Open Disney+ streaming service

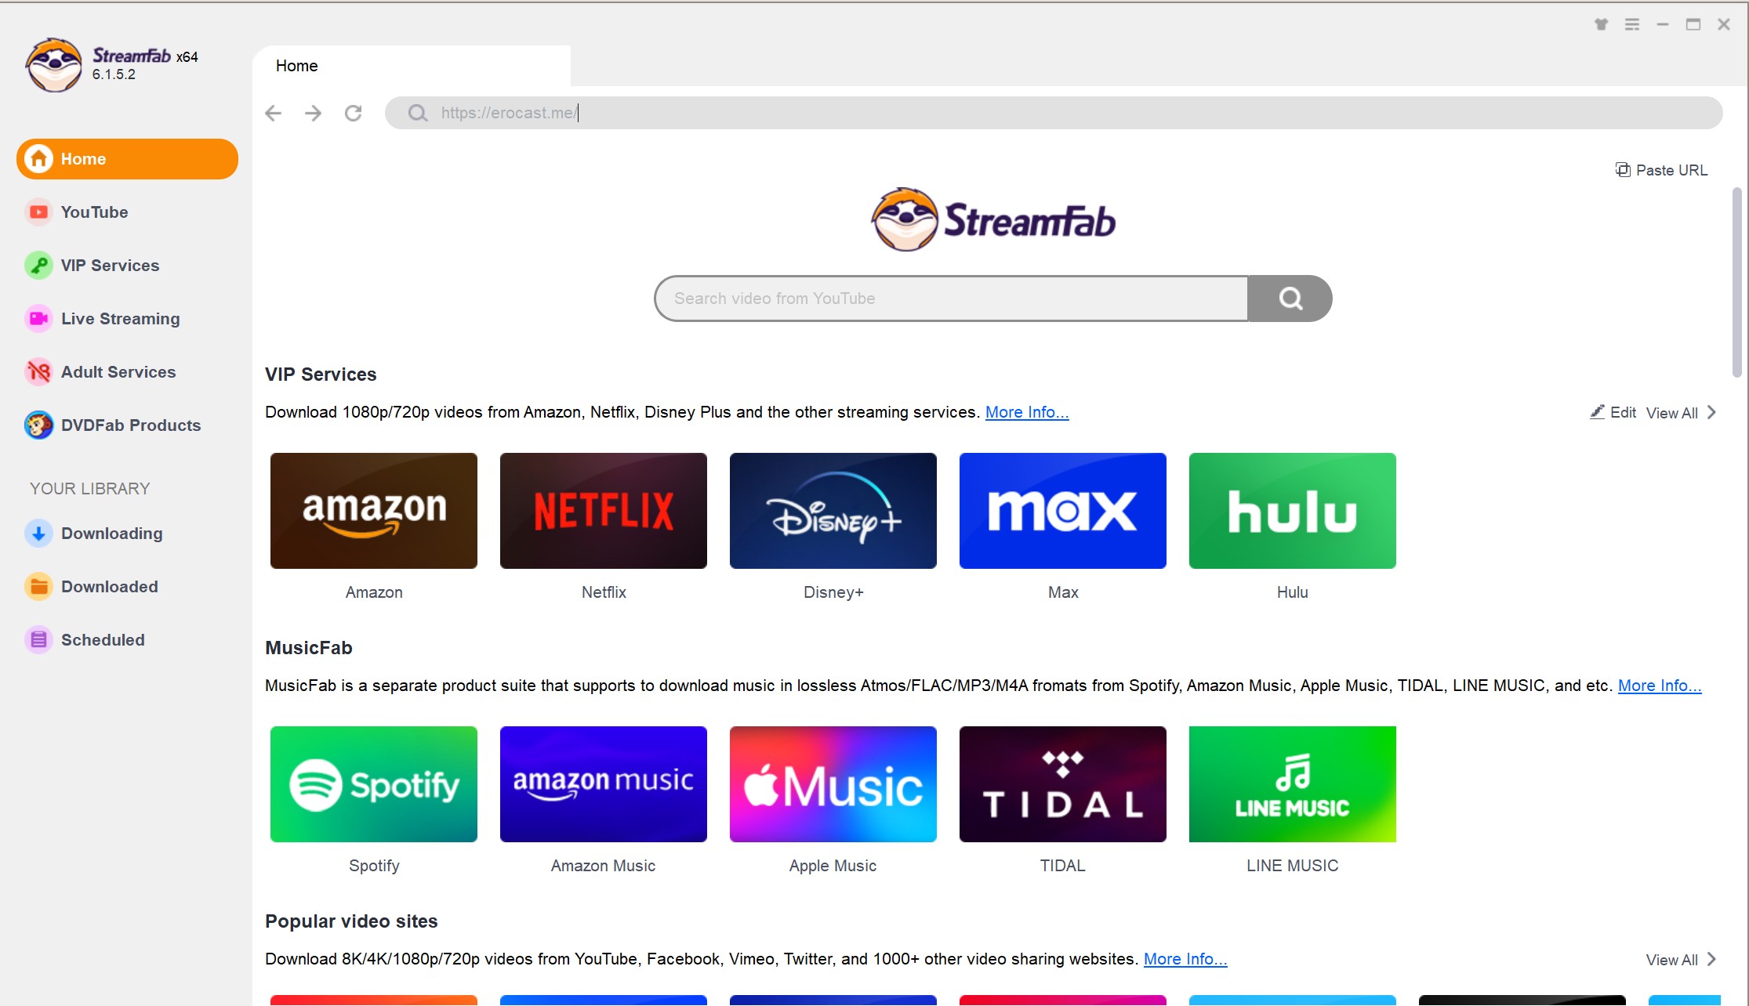(833, 510)
